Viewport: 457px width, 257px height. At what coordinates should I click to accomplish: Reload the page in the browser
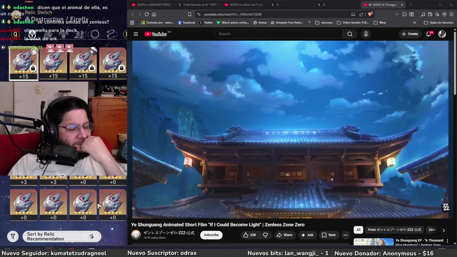147,14
